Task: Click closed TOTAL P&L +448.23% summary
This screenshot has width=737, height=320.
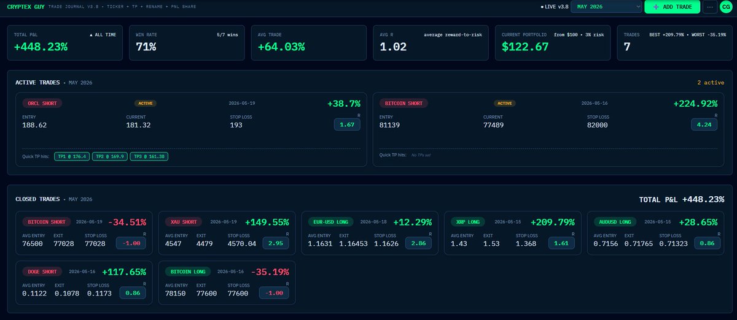Action: click(681, 199)
